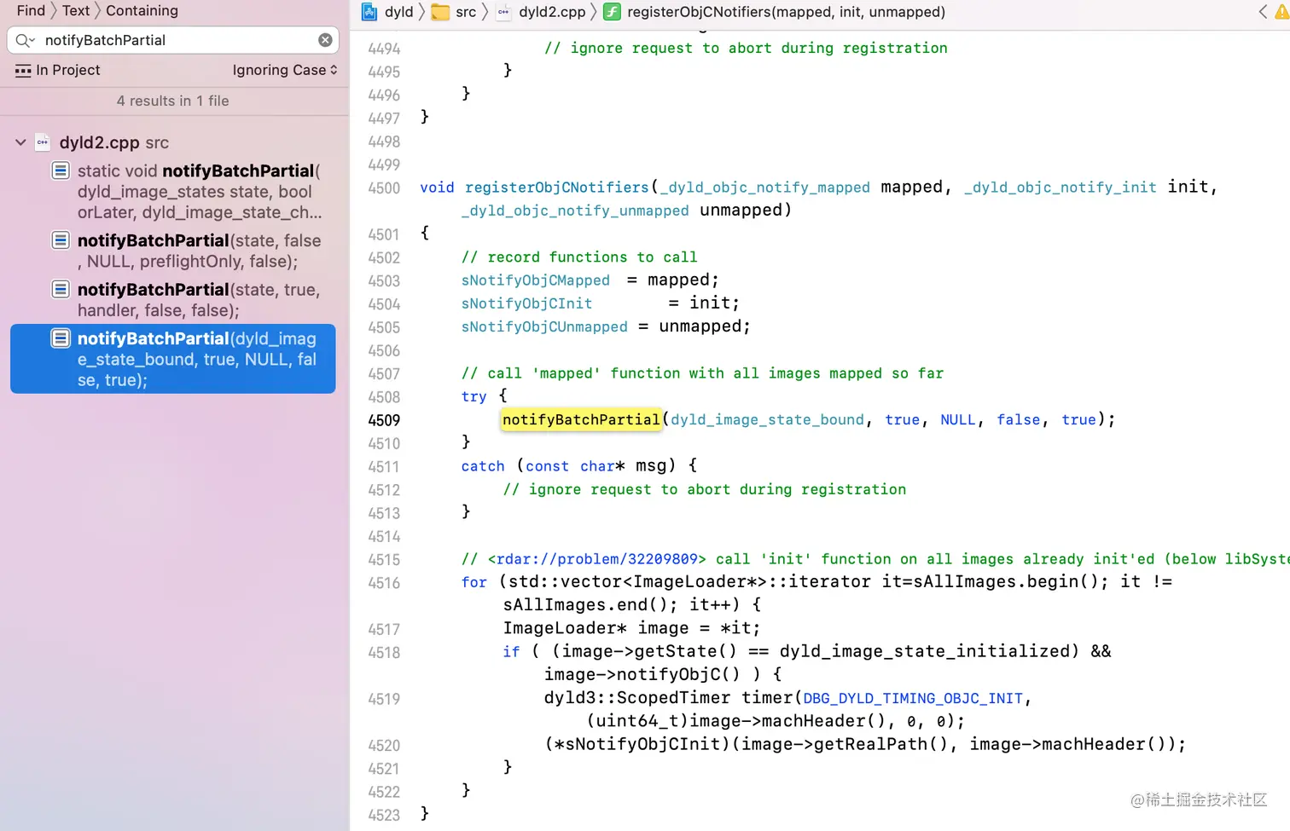Click the dyld breadcrumb item

pos(398,12)
